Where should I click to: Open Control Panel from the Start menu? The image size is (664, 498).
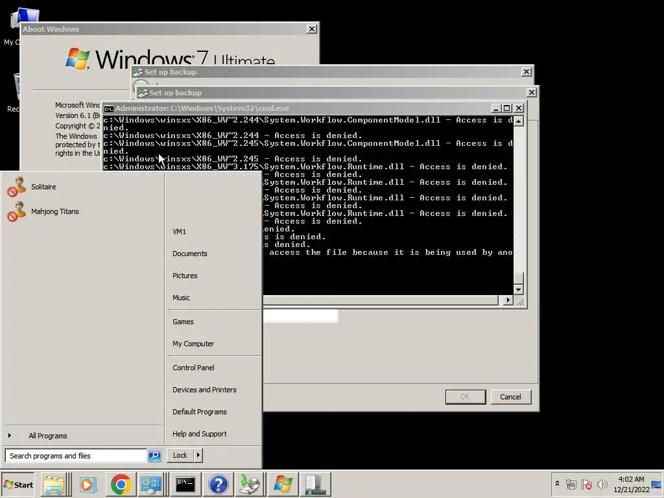(213, 368)
